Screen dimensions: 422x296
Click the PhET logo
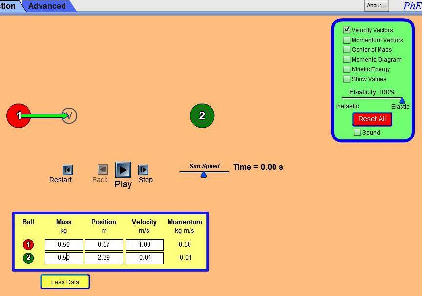tap(412, 6)
